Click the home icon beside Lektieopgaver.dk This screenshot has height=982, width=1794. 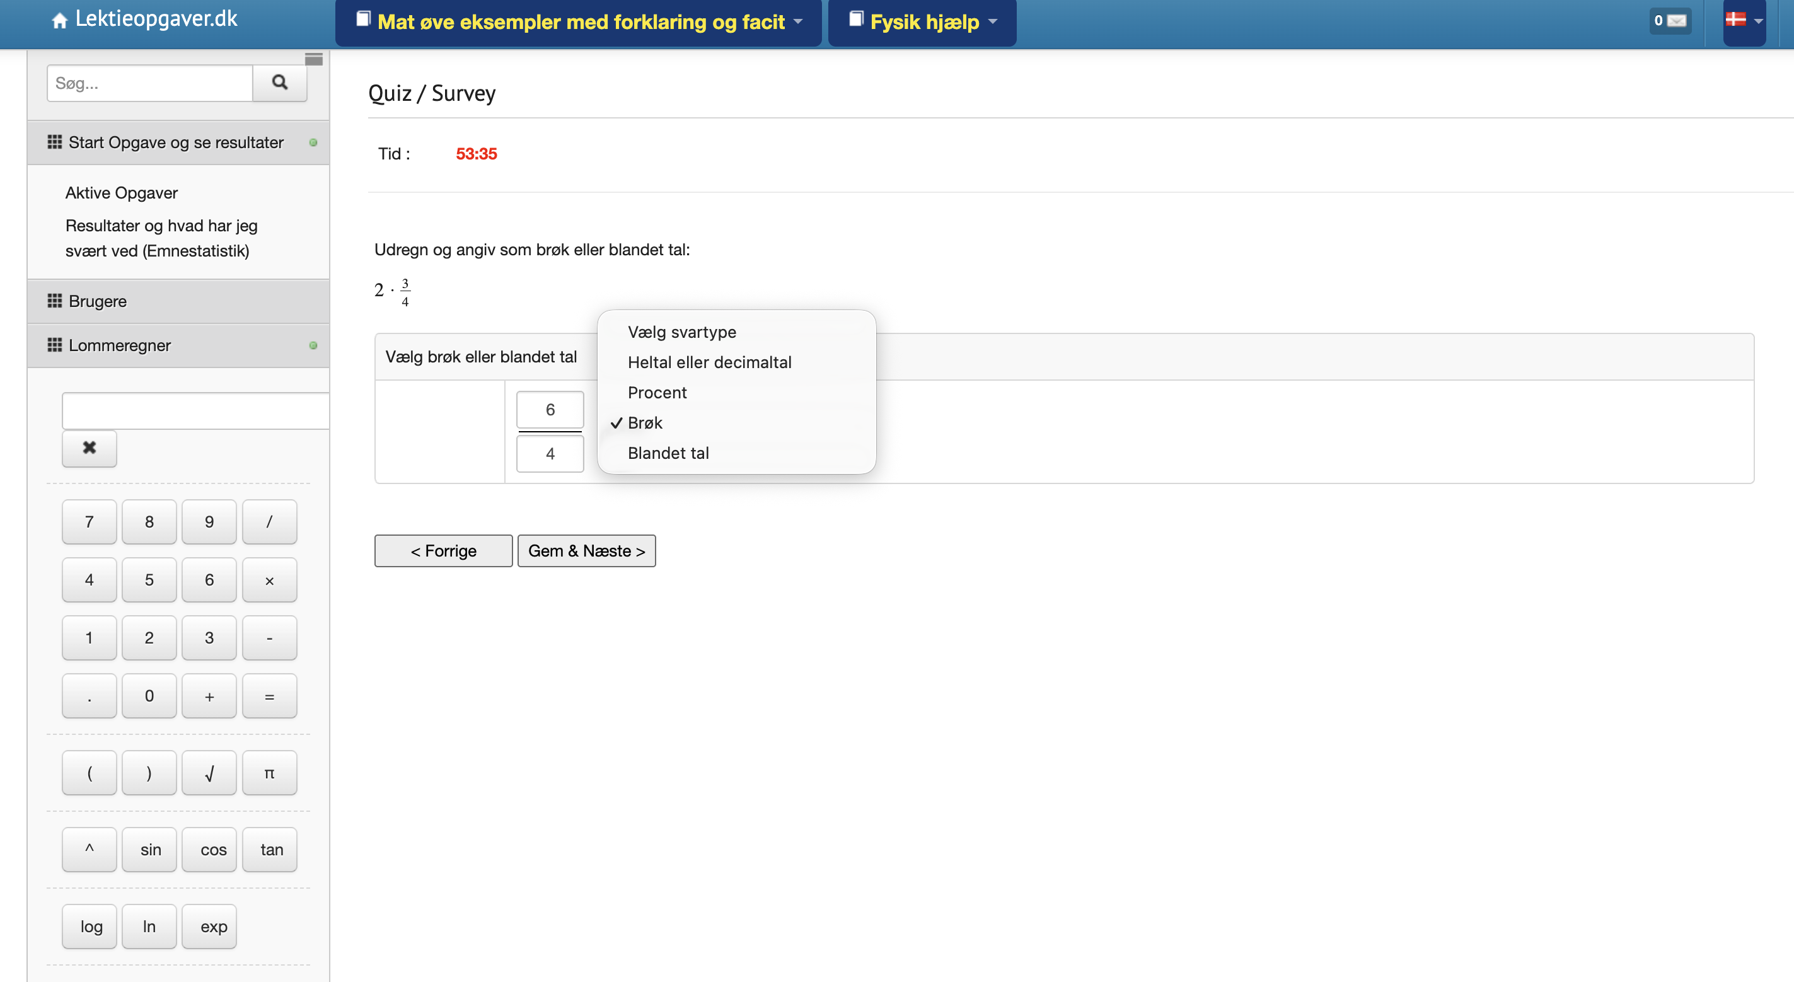59,21
